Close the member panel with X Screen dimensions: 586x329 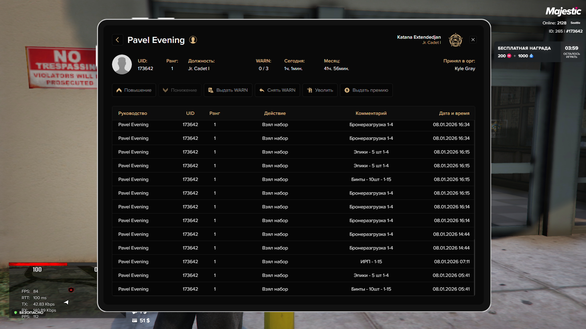(473, 40)
